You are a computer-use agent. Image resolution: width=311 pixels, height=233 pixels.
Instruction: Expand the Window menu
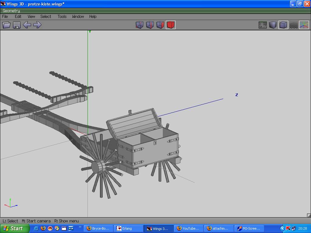[x=78, y=16]
